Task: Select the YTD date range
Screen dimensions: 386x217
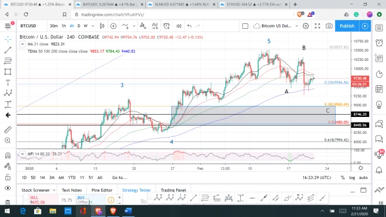Action: (72, 178)
